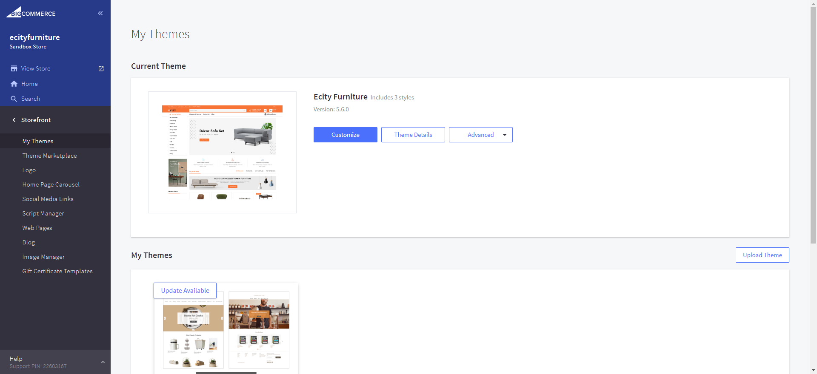Click the Home house icon
Image resolution: width=817 pixels, height=374 pixels.
click(14, 84)
